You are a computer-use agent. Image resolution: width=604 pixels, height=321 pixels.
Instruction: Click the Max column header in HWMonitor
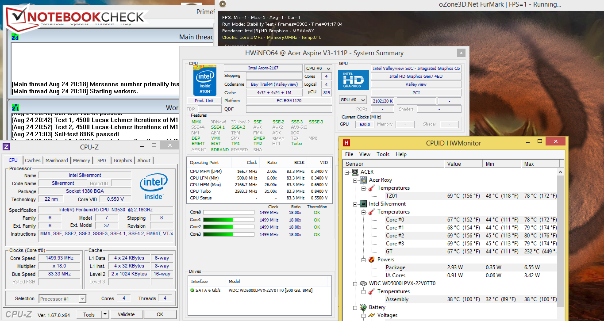(540, 164)
